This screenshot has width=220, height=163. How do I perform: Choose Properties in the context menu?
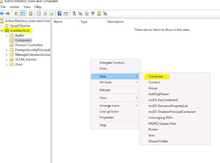click(115, 117)
